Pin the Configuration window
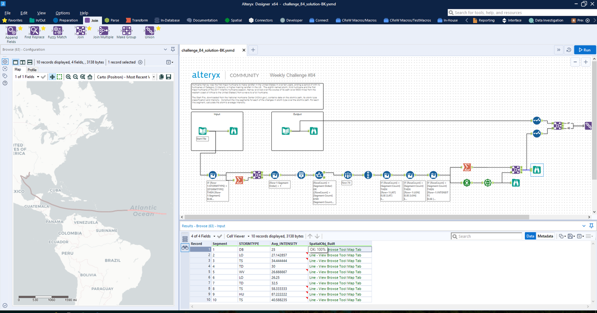The width and height of the screenshot is (597, 313). [x=173, y=49]
